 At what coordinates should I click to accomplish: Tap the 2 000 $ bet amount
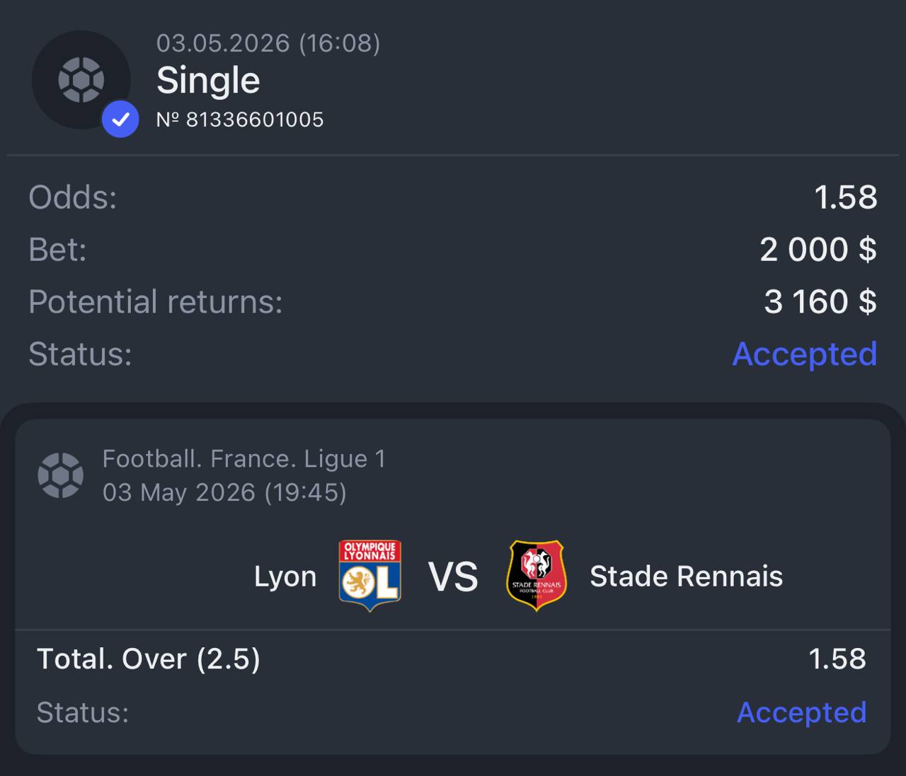click(x=818, y=250)
